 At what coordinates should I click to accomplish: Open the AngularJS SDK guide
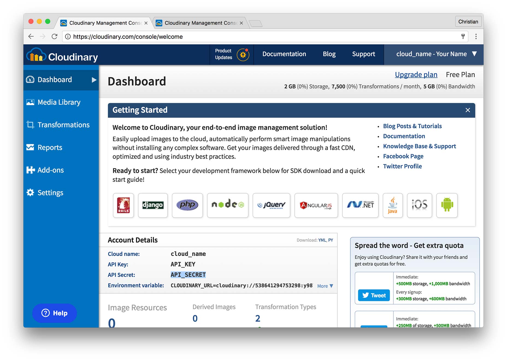pos(316,205)
